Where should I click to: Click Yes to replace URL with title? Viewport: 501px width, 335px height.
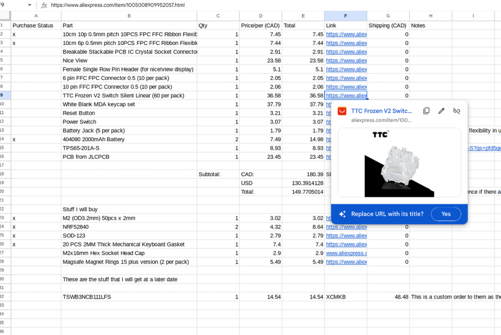[x=446, y=214]
